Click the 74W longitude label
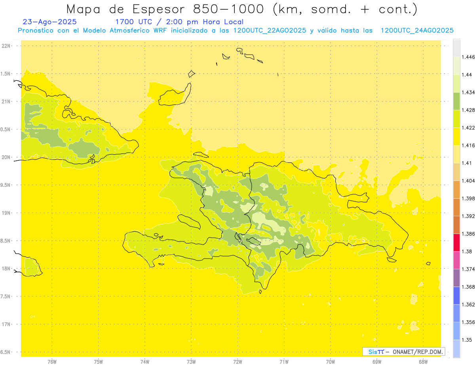Image resolution: width=475 pixels, height=367 pixels. [145, 361]
